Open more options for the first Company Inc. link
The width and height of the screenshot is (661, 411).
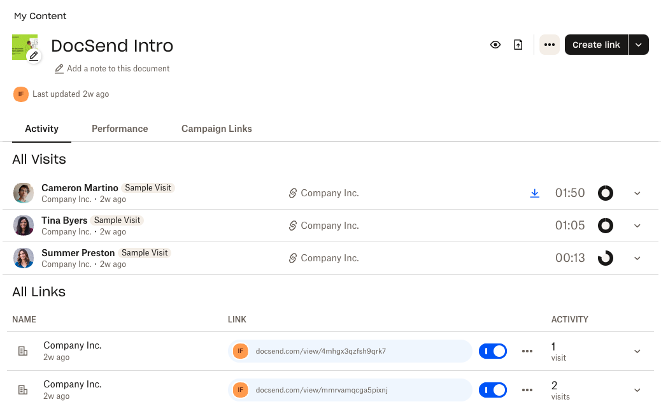coord(527,351)
